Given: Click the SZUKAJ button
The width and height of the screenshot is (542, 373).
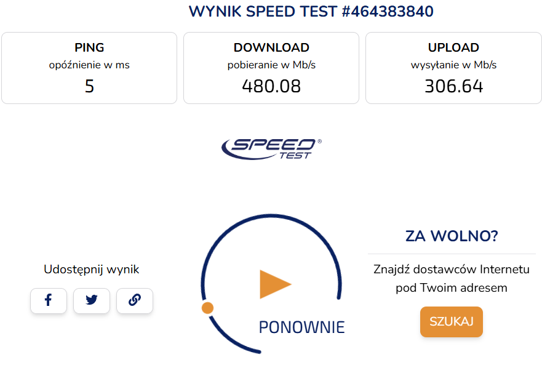Looking at the screenshot, I should [451, 322].
